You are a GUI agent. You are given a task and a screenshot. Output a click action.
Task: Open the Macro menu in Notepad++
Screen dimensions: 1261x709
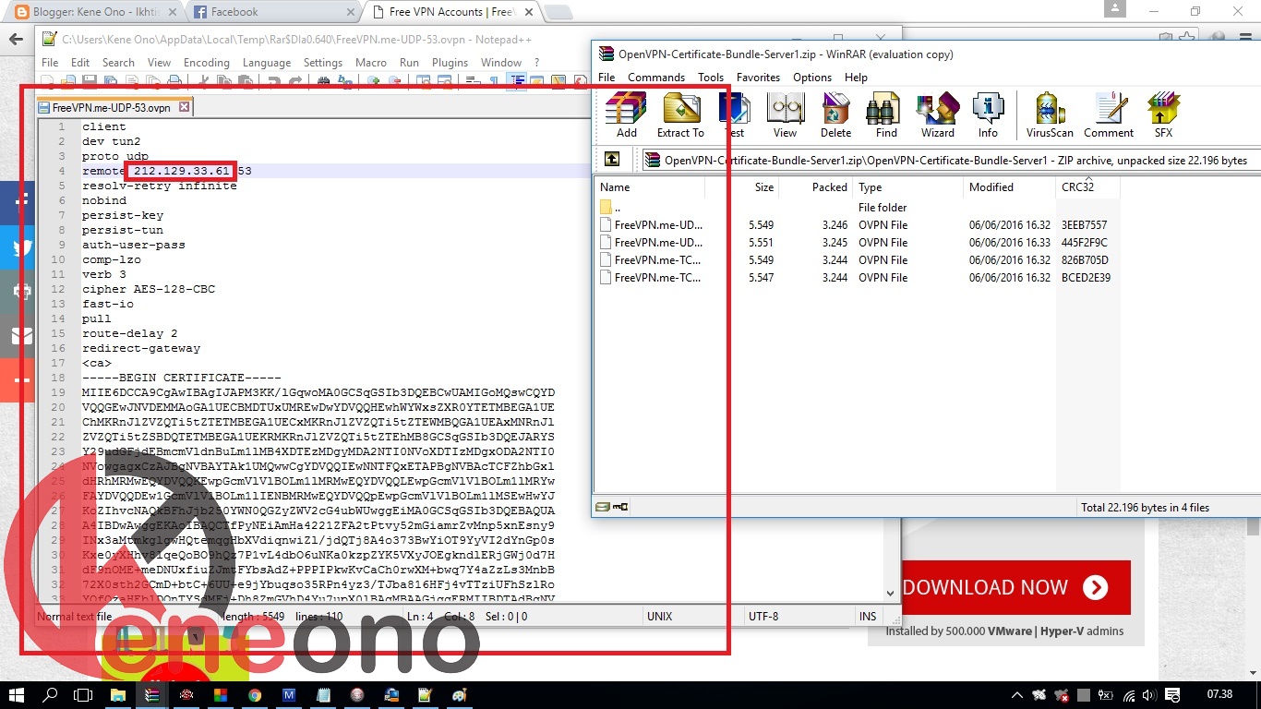coord(371,63)
